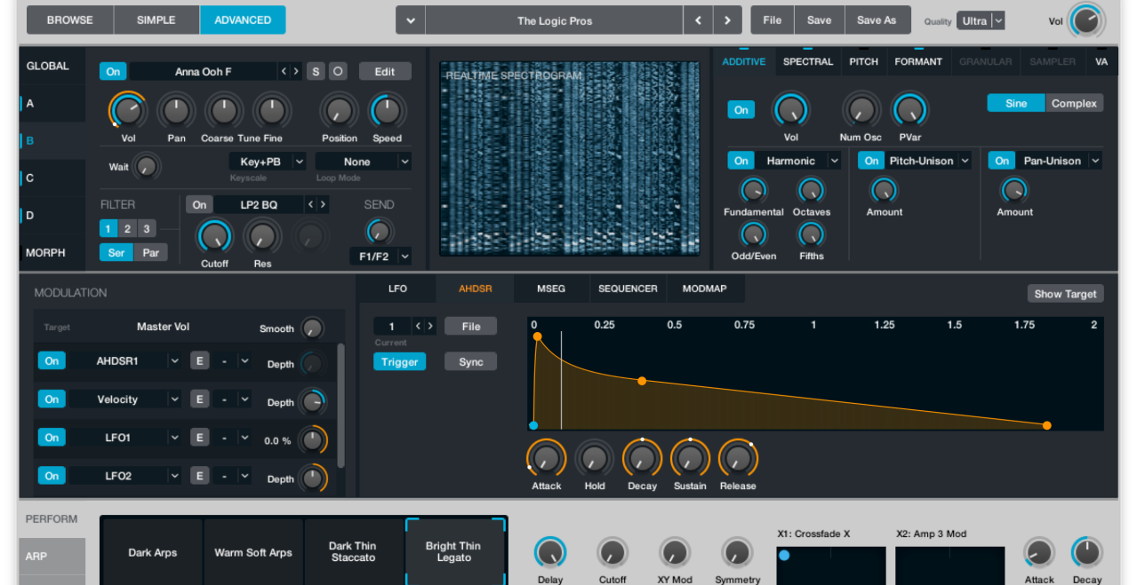Click the Solo (S) icon beside Anna Ooh F
This screenshot has width=1137, height=585.
coord(315,71)
